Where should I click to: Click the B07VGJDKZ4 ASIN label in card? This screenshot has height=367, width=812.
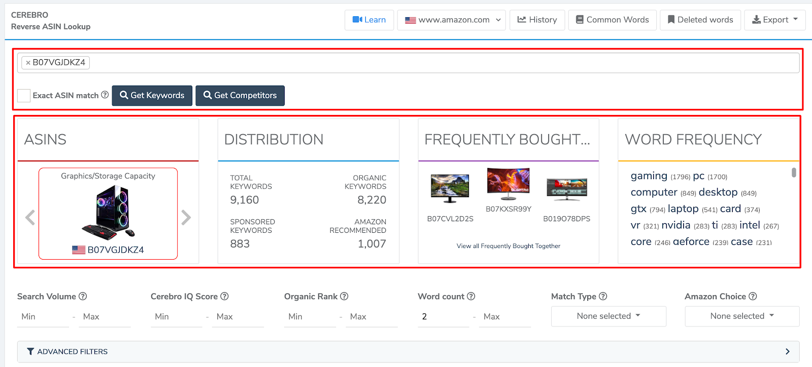tap(115, 250)
